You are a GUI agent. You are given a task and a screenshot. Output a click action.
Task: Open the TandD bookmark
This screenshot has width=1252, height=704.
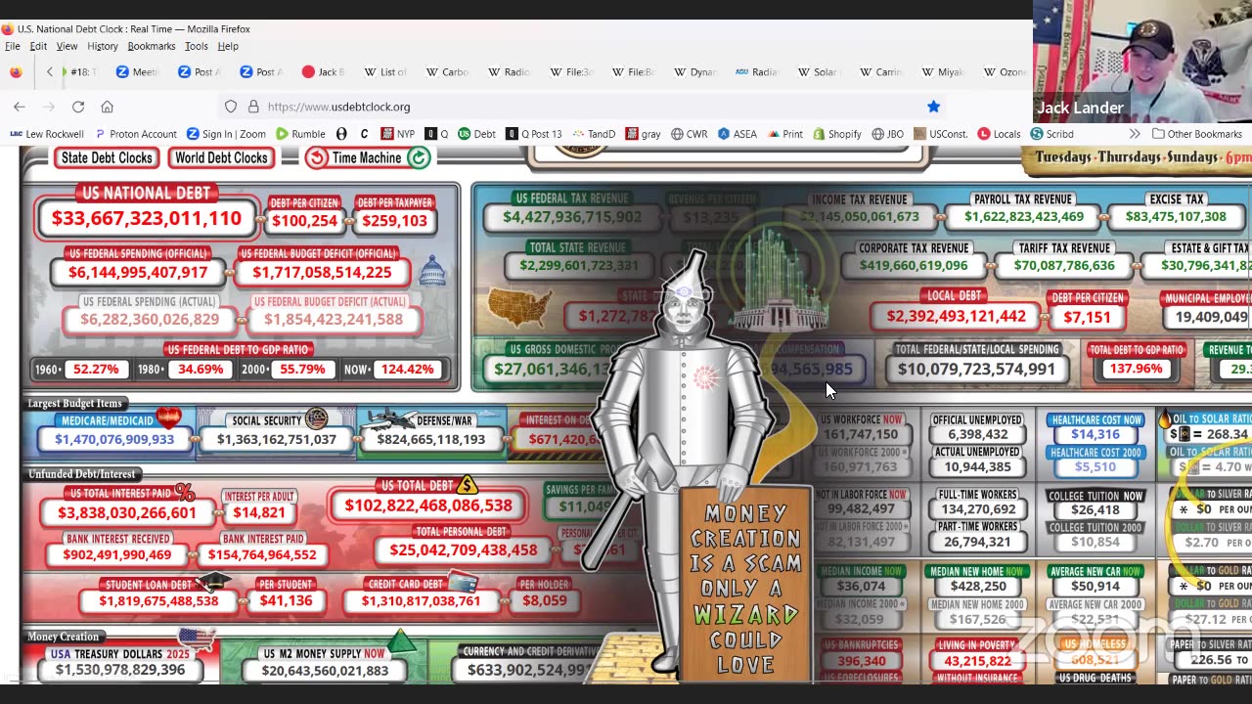point(593,134)
